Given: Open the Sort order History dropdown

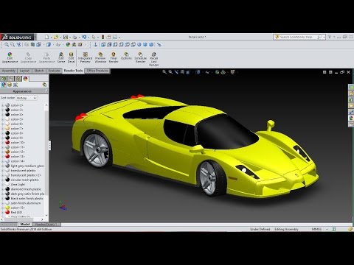Looking at the screenshot, I should tap(27, 98).
